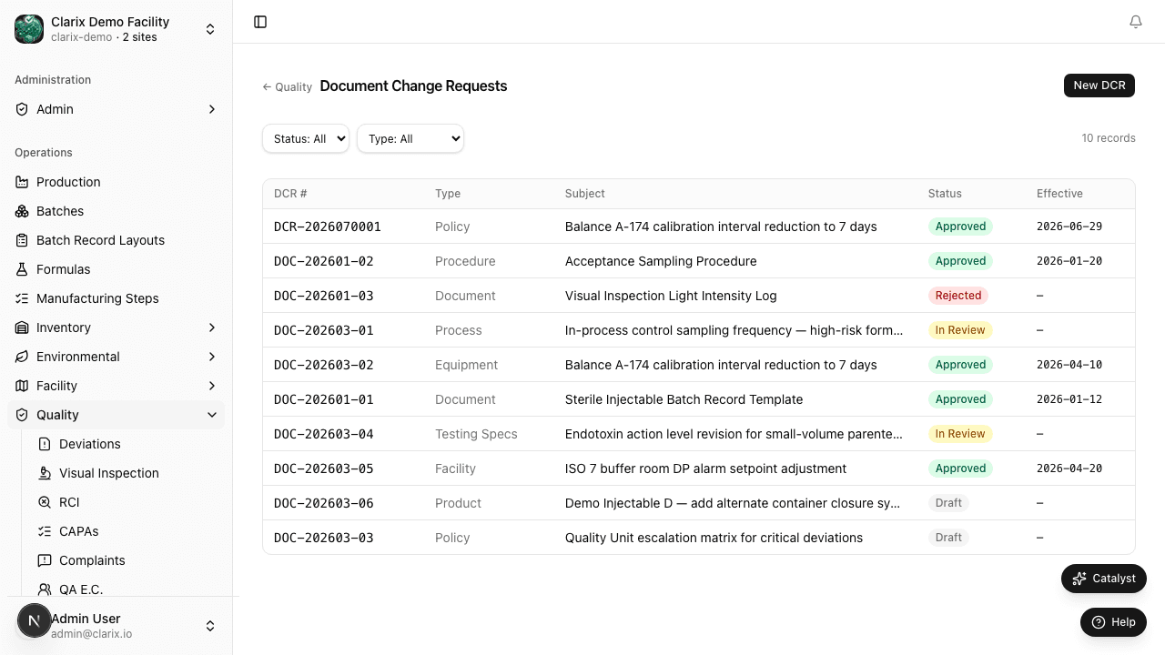Go to Batches page
This screenshot has height=655, width=1165.
116,211
